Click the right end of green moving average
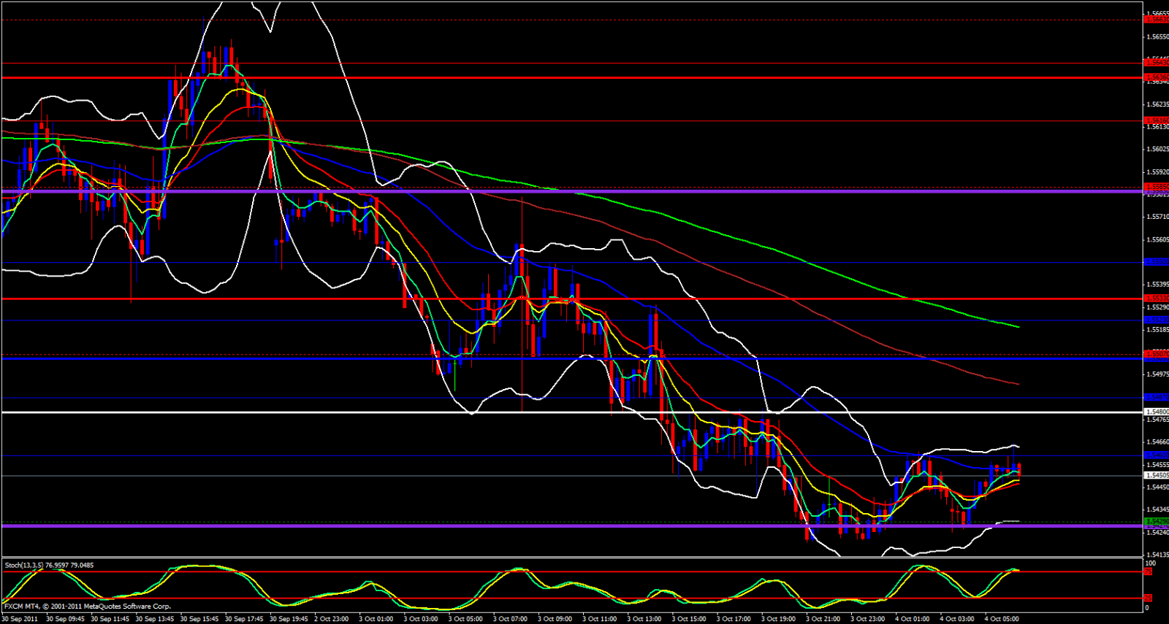Viewport: 1169px width, 624px height. coord(1018,327)
